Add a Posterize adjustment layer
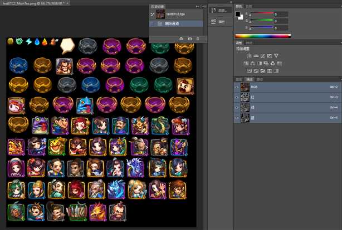This screenshot has width=342, height=230. tap(256, 71)
